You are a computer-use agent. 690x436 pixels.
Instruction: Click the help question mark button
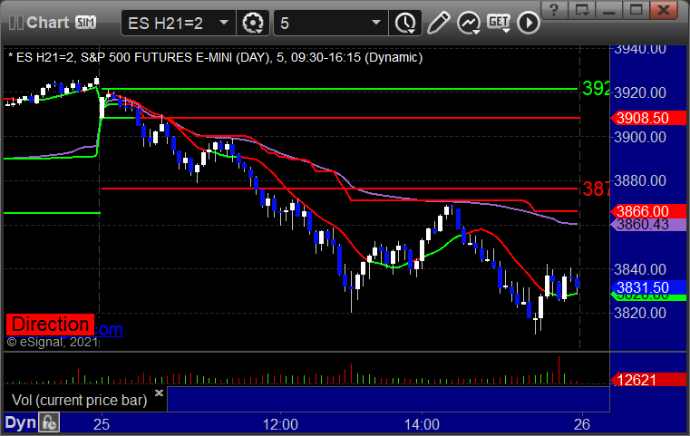[x=554, y=10]
